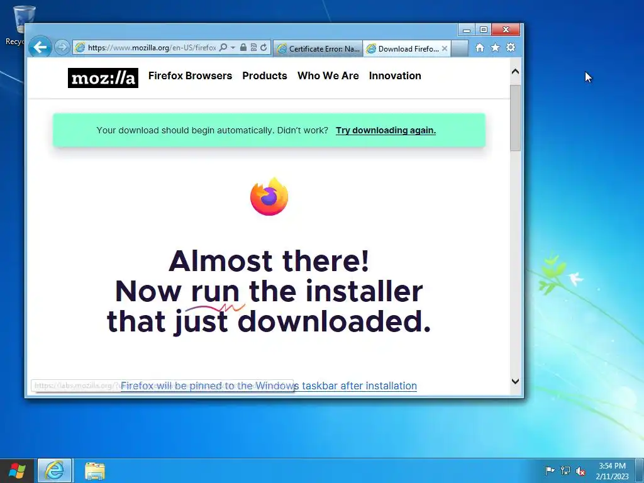Open the clock showing 3:54 PM
This screenshot has width=644, height=483.
pos(612,470)
